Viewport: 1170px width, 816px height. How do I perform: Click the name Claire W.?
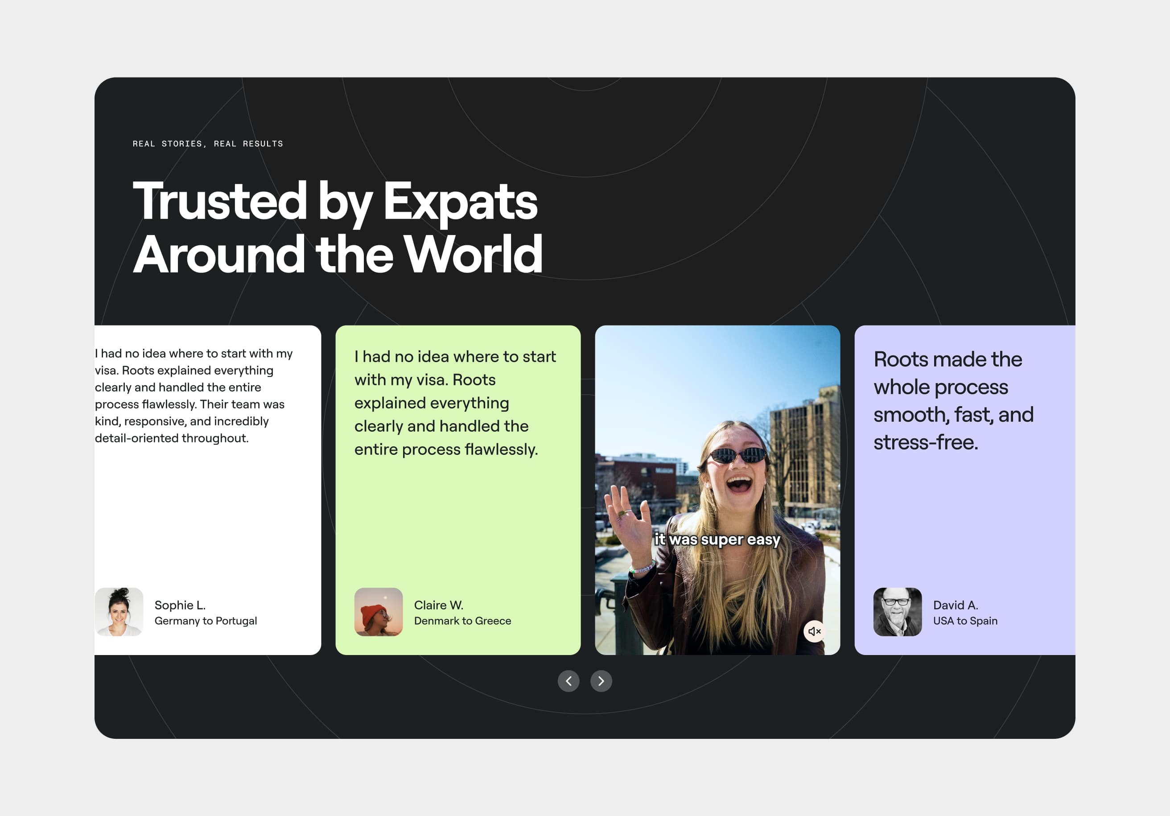click(x=438, y=605)
